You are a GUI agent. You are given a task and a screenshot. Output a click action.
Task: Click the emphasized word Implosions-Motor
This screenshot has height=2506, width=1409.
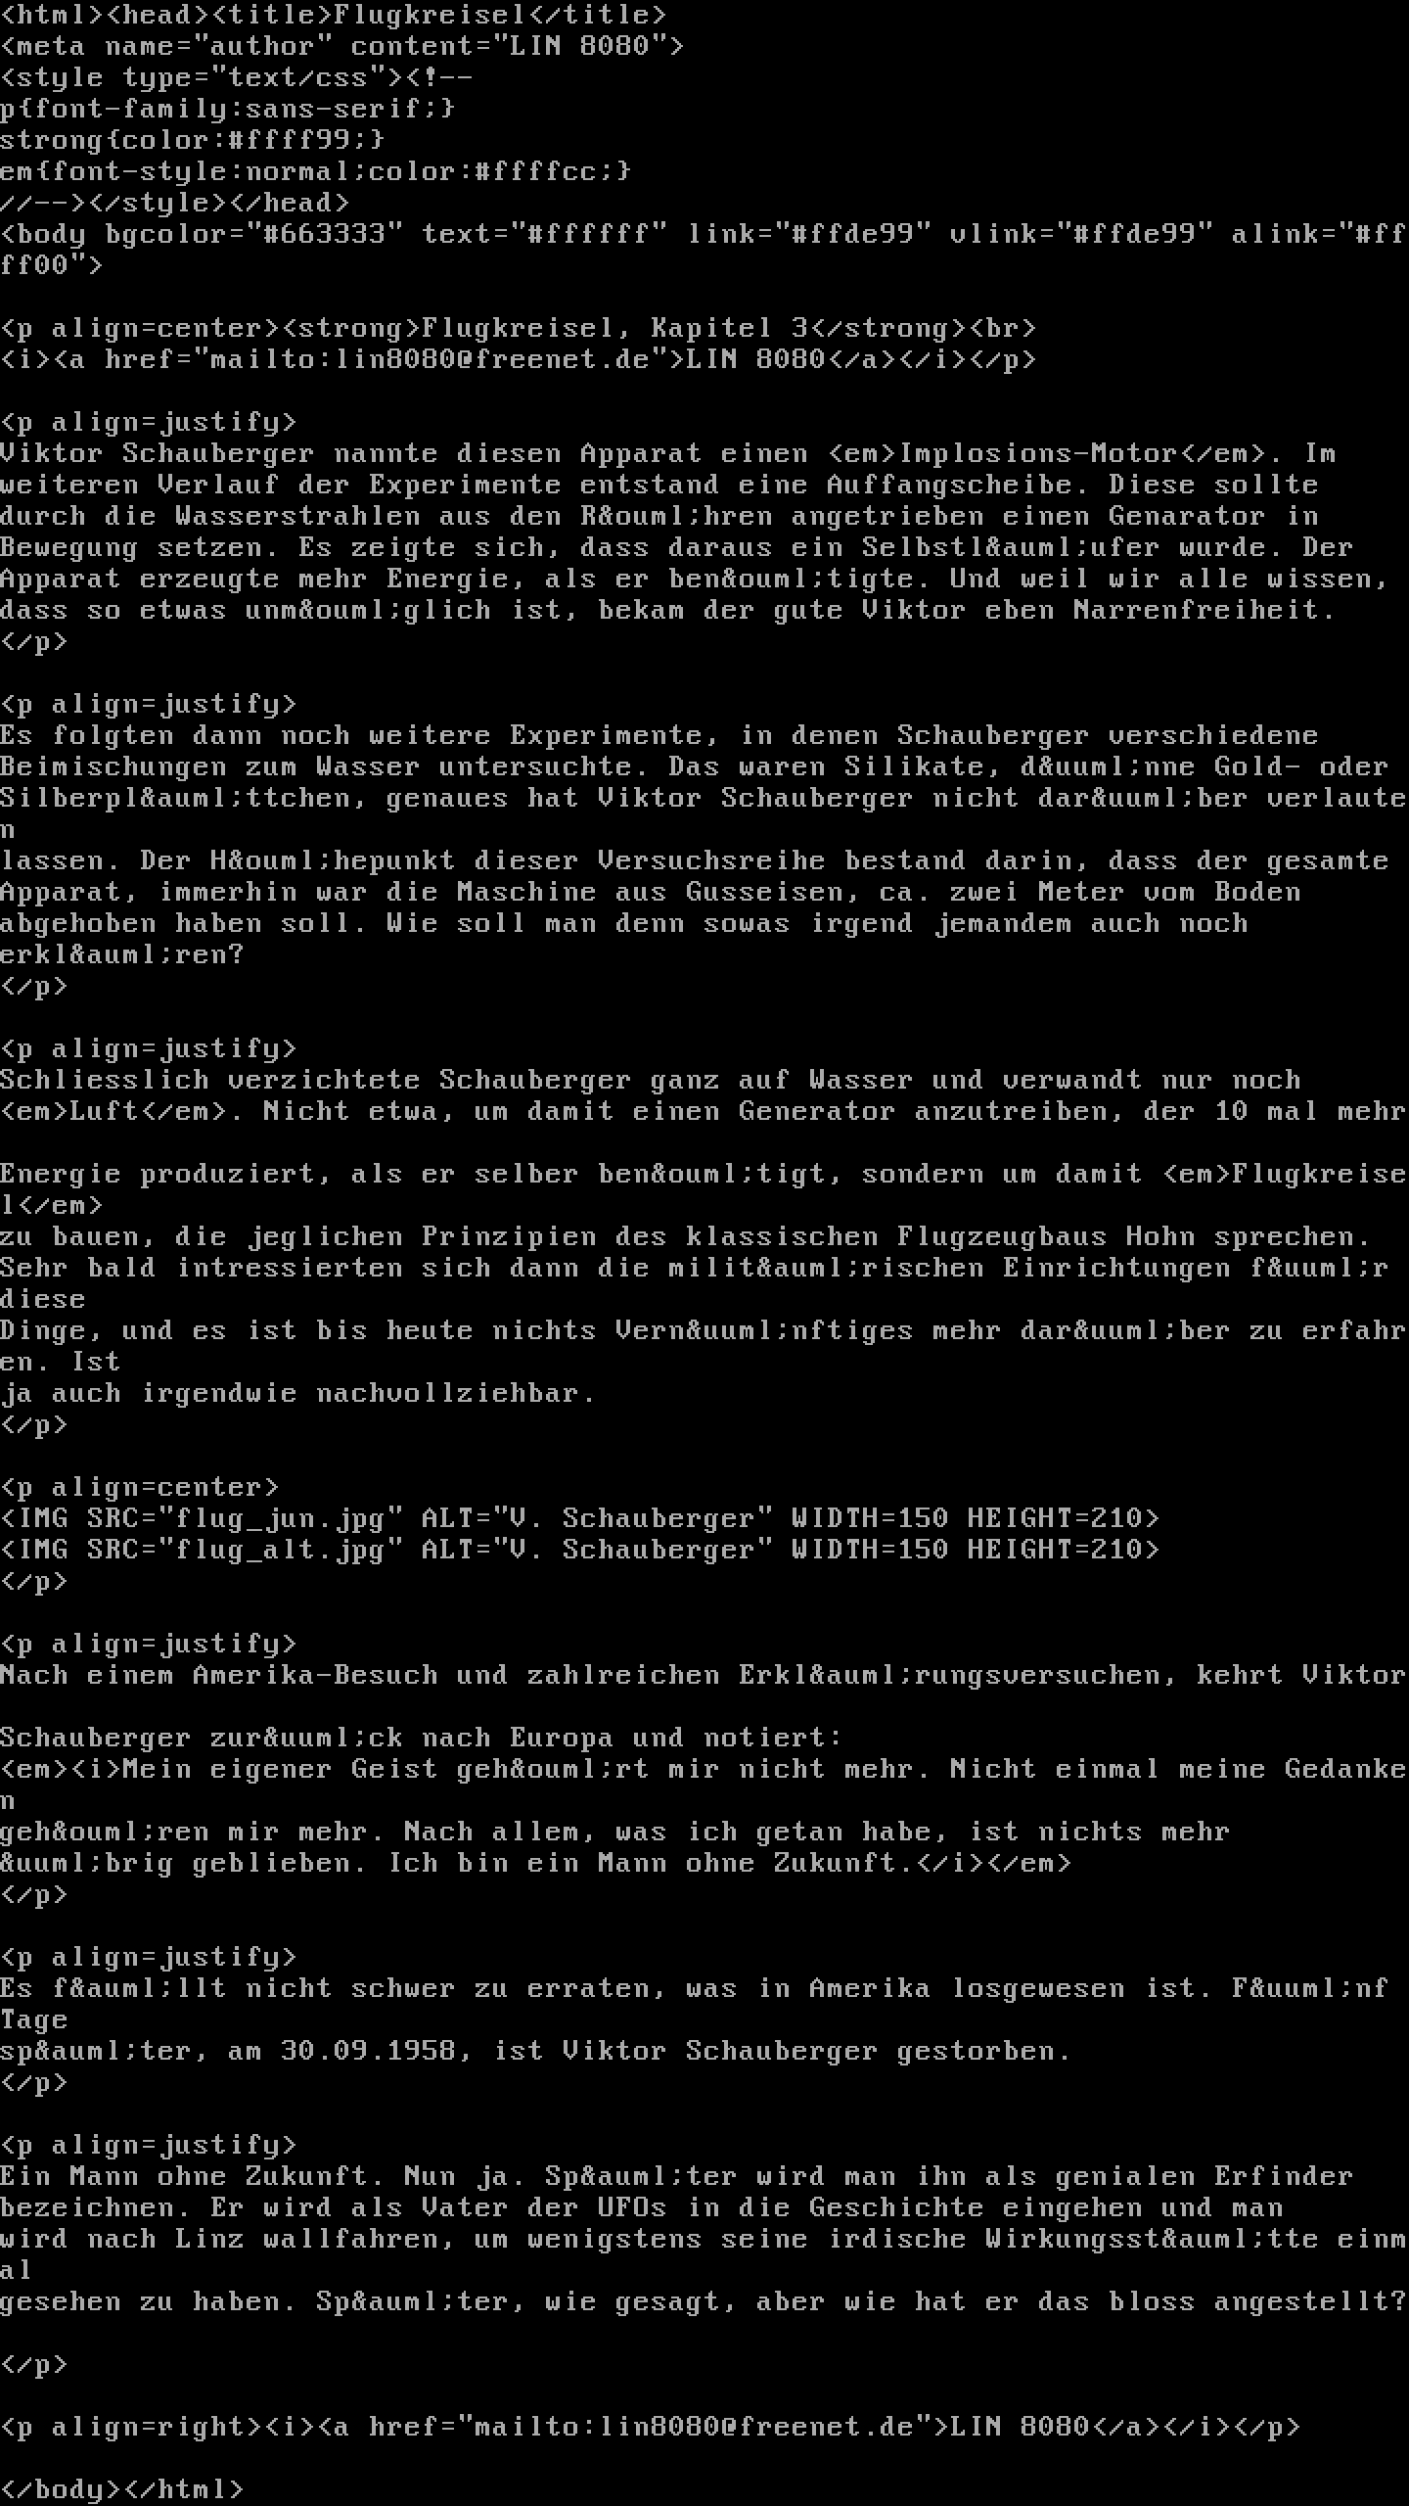coord(1038,453)
